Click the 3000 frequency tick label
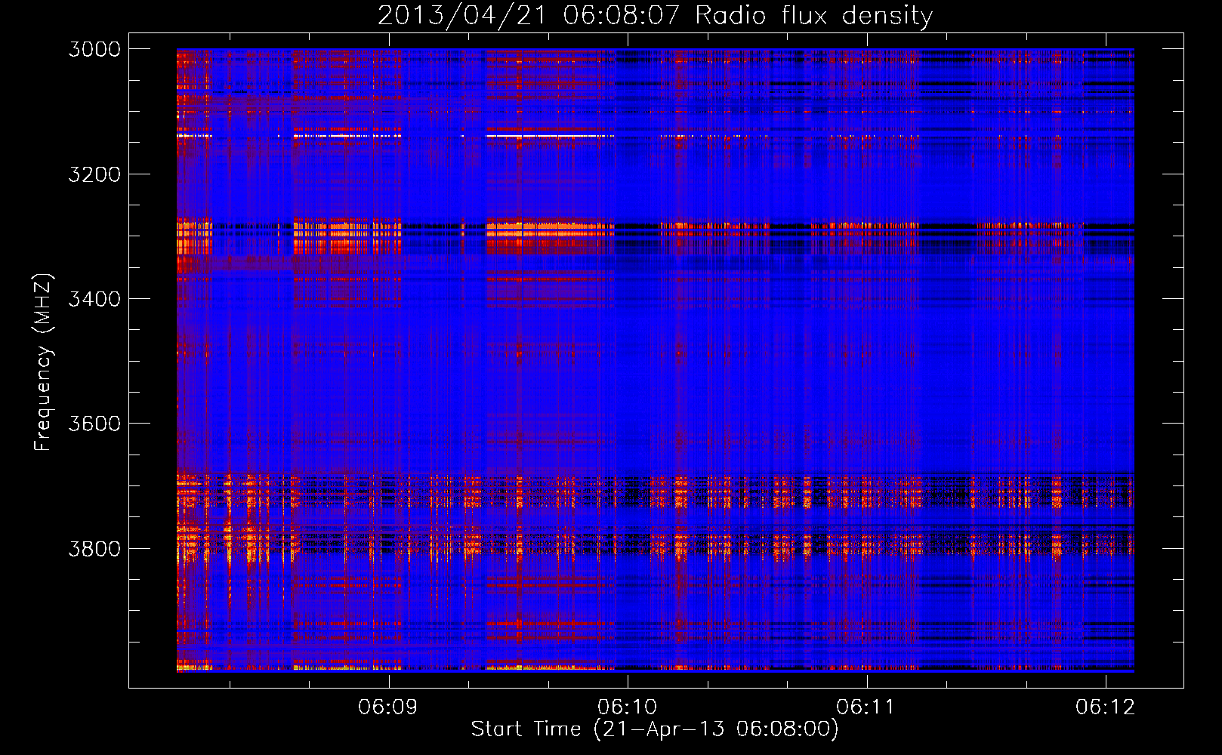This screenshot has height=755, width=1222. point(94,49)
